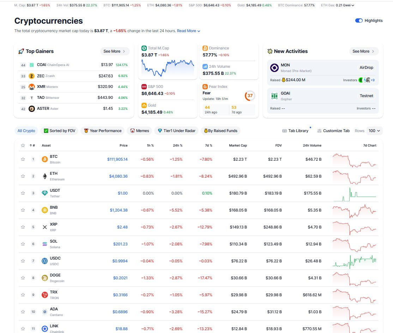Viewport: 393px width, 333px height.
Task: Select the All Crypto tab
Action: 26,130
